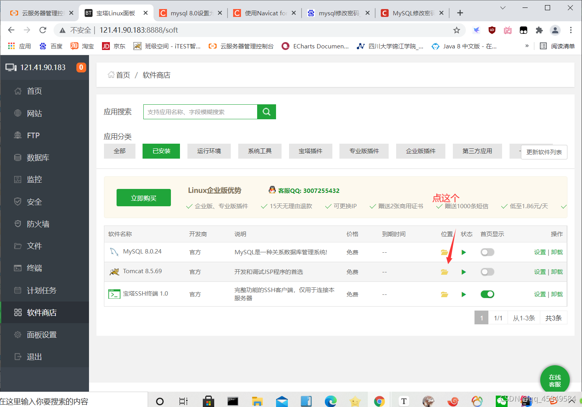Expand the hidden bookmarks overflow chevron
Viewport: 582px width, 407px height.
(x=527, y=46)
